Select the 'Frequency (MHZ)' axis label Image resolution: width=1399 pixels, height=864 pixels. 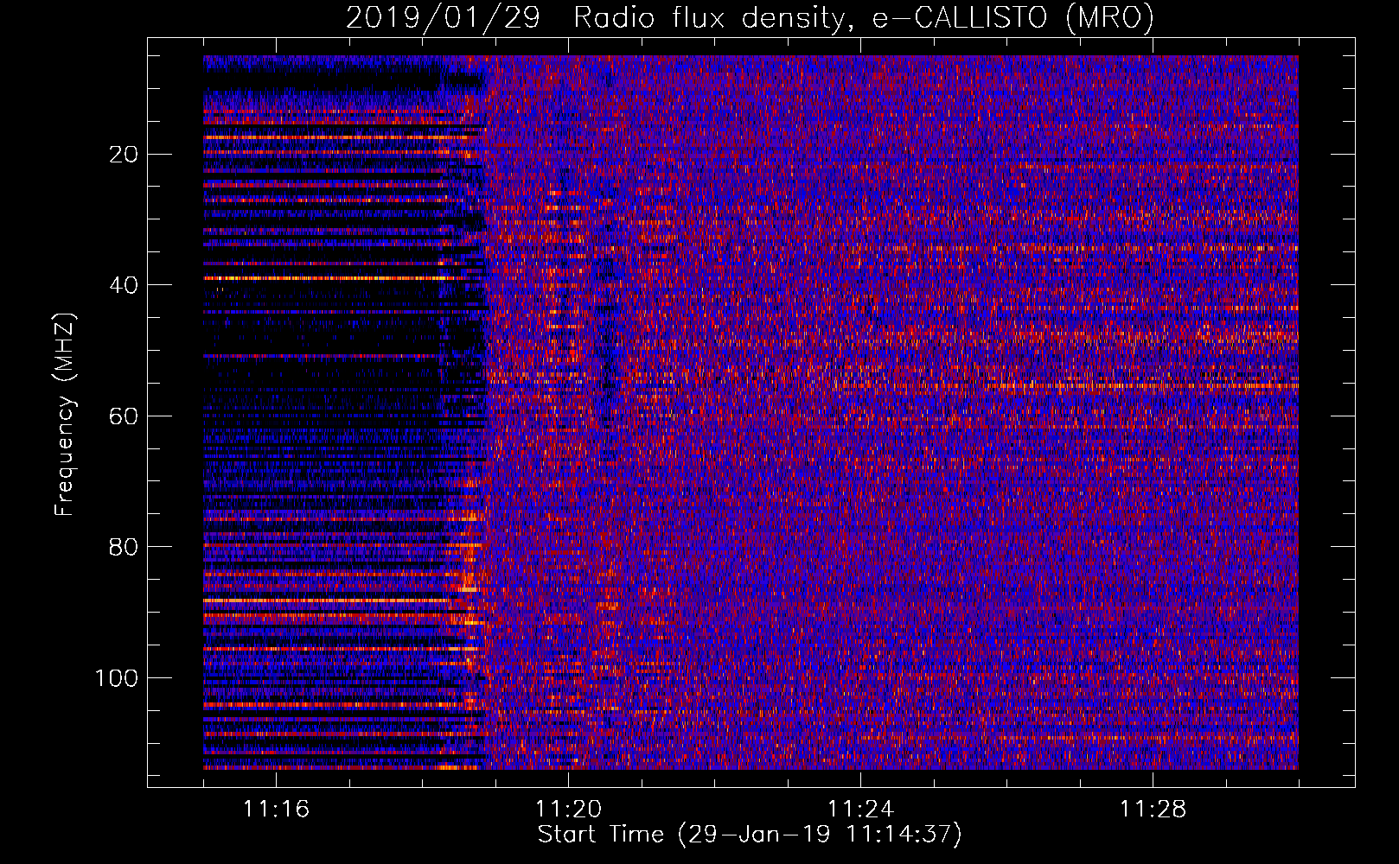(65, 414)
